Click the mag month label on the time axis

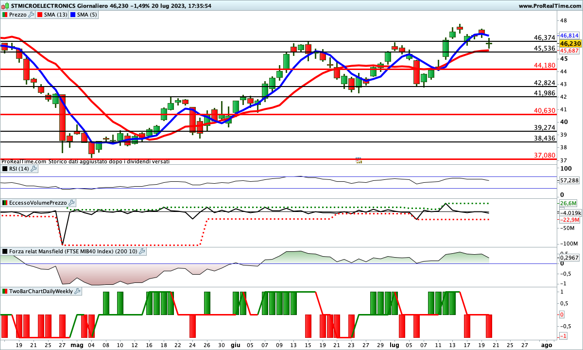(77, 345)
